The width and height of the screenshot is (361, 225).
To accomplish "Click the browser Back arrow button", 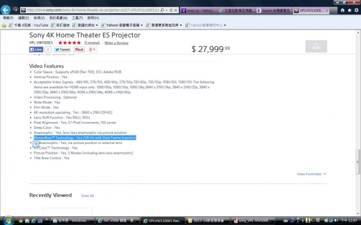I will [x=6, y=10].
